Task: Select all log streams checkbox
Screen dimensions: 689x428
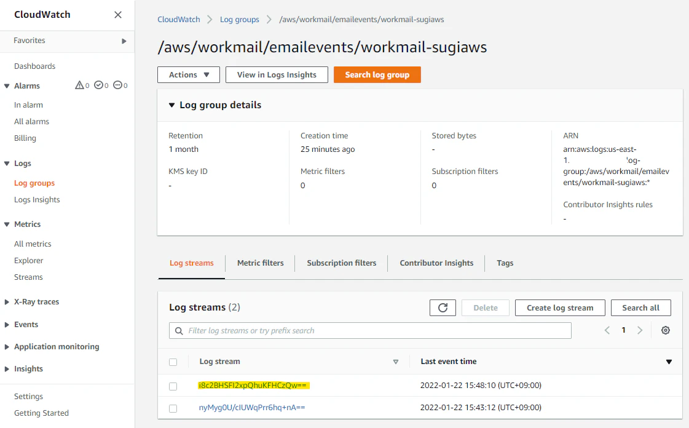Action: coord(173,362)
